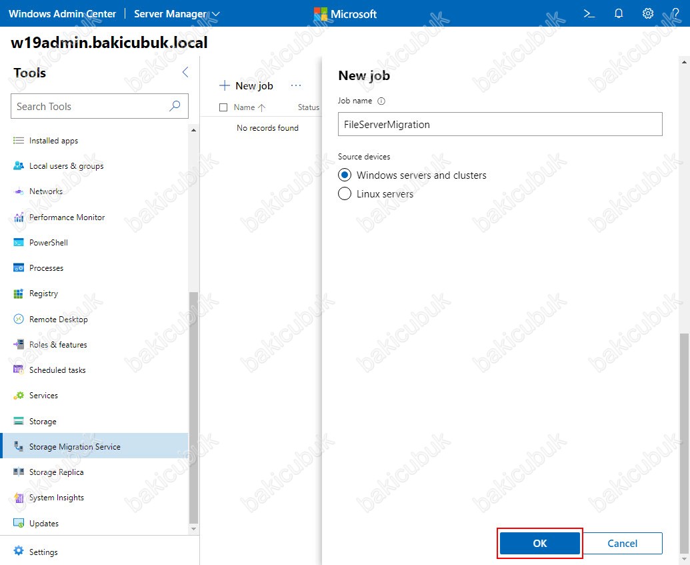Screen dimensions: 690x565
Task: Click the Storage Replica icon
Action: [19, 472]
